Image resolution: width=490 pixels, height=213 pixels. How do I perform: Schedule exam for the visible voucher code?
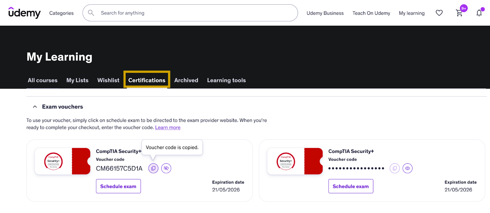(x=118, y=186)
